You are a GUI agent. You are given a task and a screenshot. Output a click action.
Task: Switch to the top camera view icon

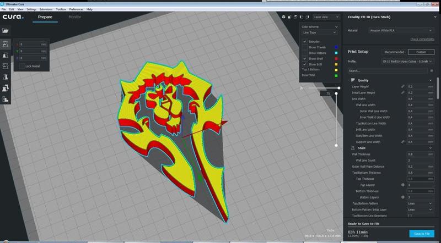295,17
